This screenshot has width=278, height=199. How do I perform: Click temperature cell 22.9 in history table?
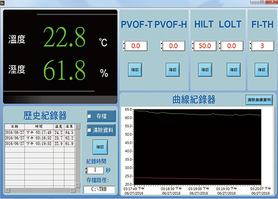tap(59, 143)
